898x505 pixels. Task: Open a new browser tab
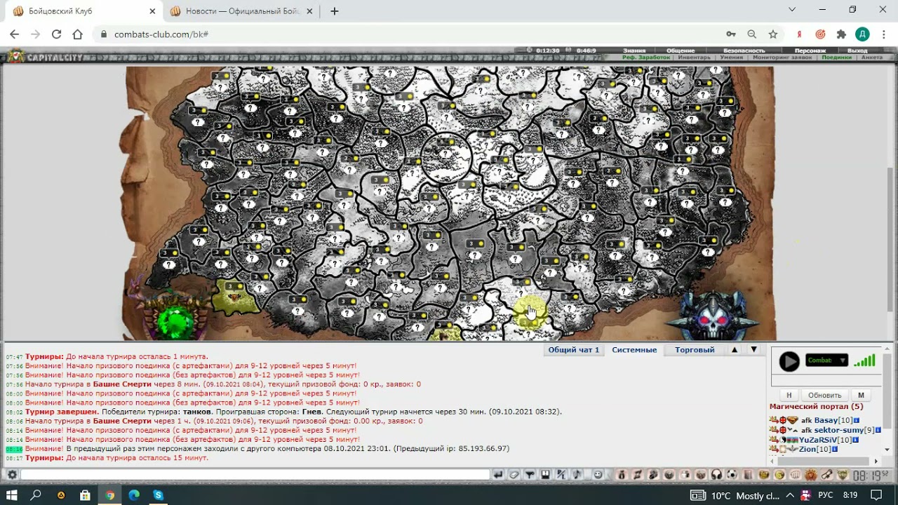[335, 11]
